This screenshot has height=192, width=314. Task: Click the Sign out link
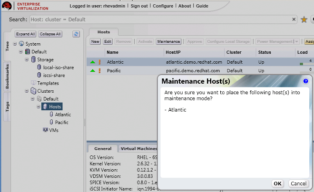point(139,6)
